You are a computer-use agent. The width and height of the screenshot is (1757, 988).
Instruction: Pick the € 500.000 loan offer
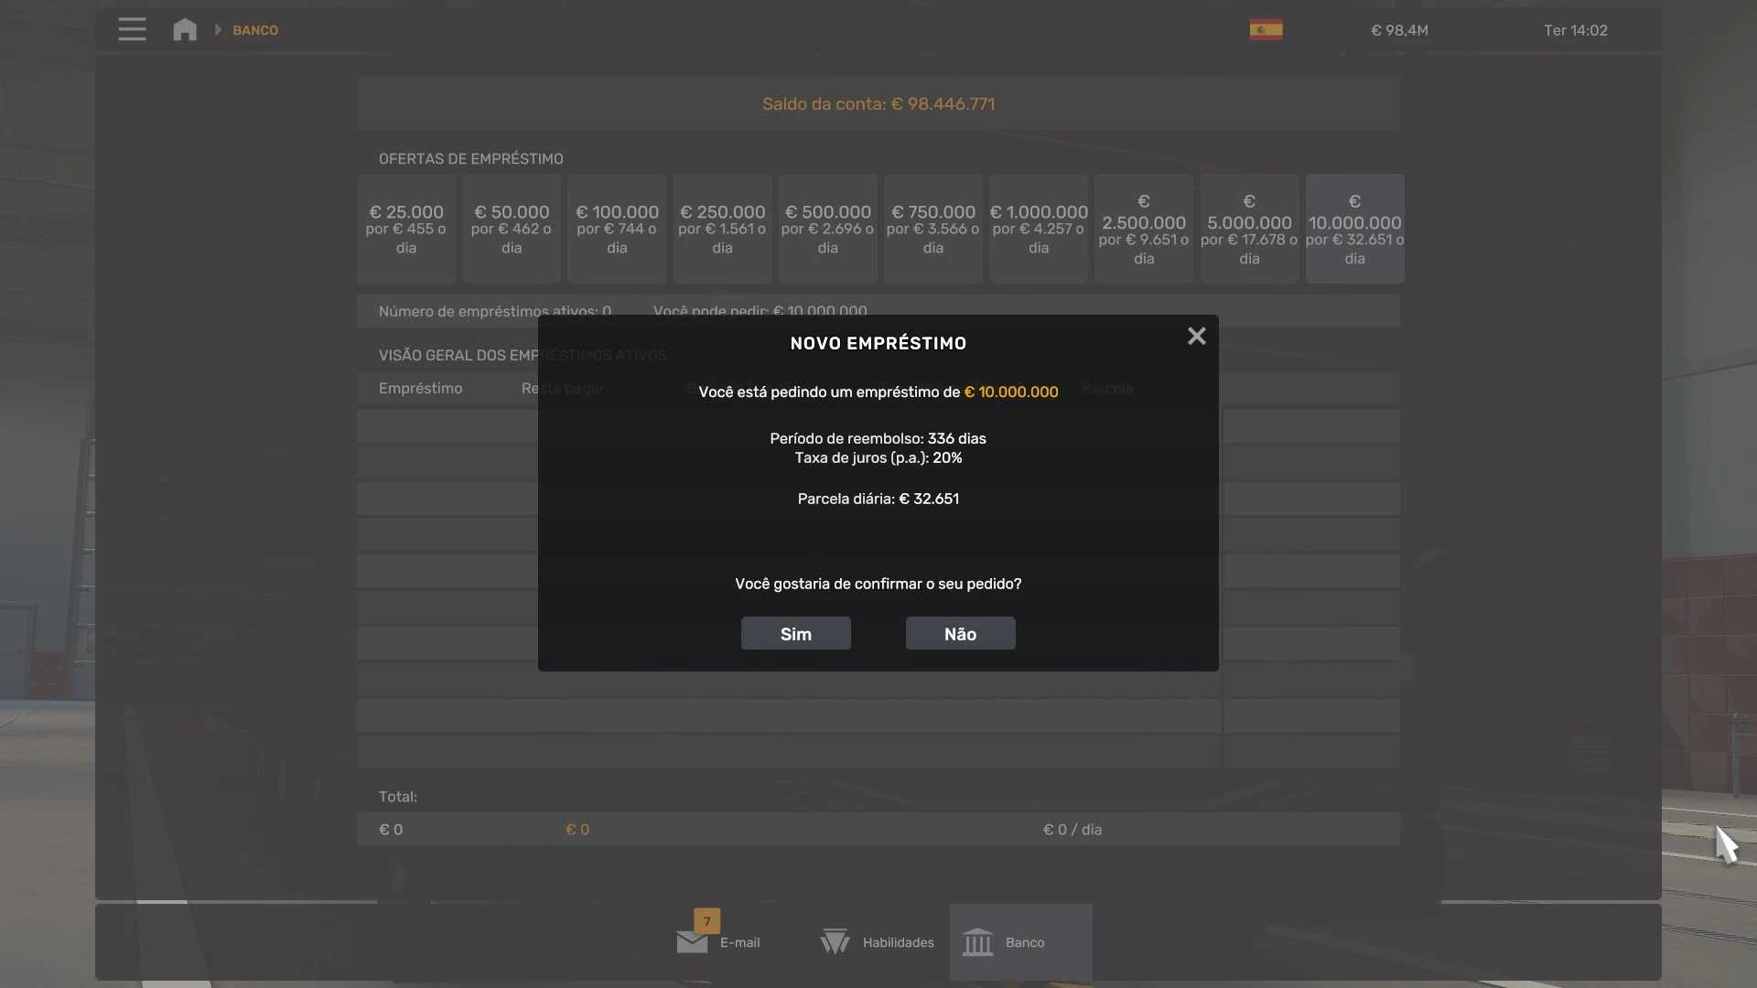[x=827, y=229]
